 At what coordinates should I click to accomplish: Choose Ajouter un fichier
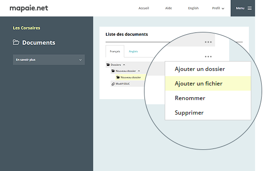[208, 83]
